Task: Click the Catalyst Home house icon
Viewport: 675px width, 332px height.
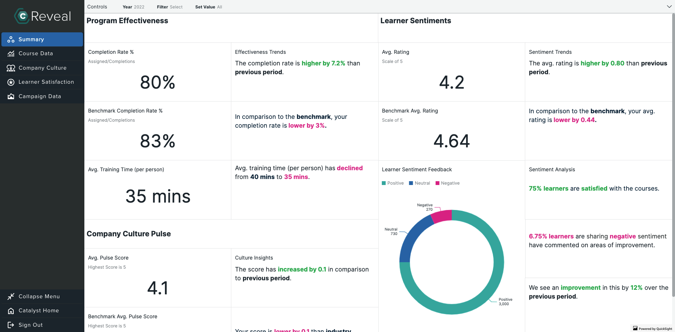Action: (x=11, y=311)
